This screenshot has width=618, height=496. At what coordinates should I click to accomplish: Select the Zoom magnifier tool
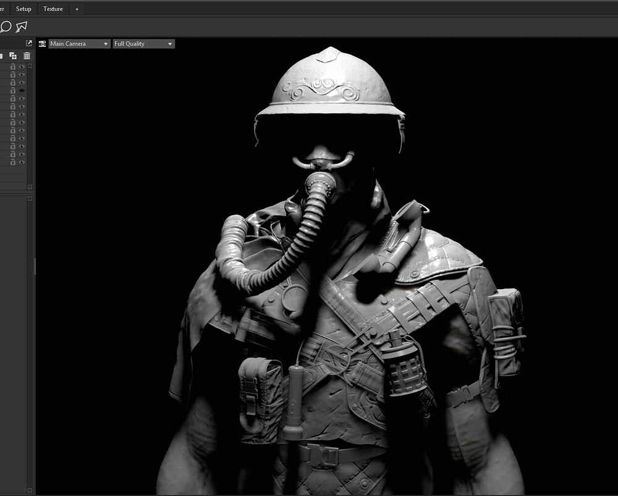tap(6, 27)
